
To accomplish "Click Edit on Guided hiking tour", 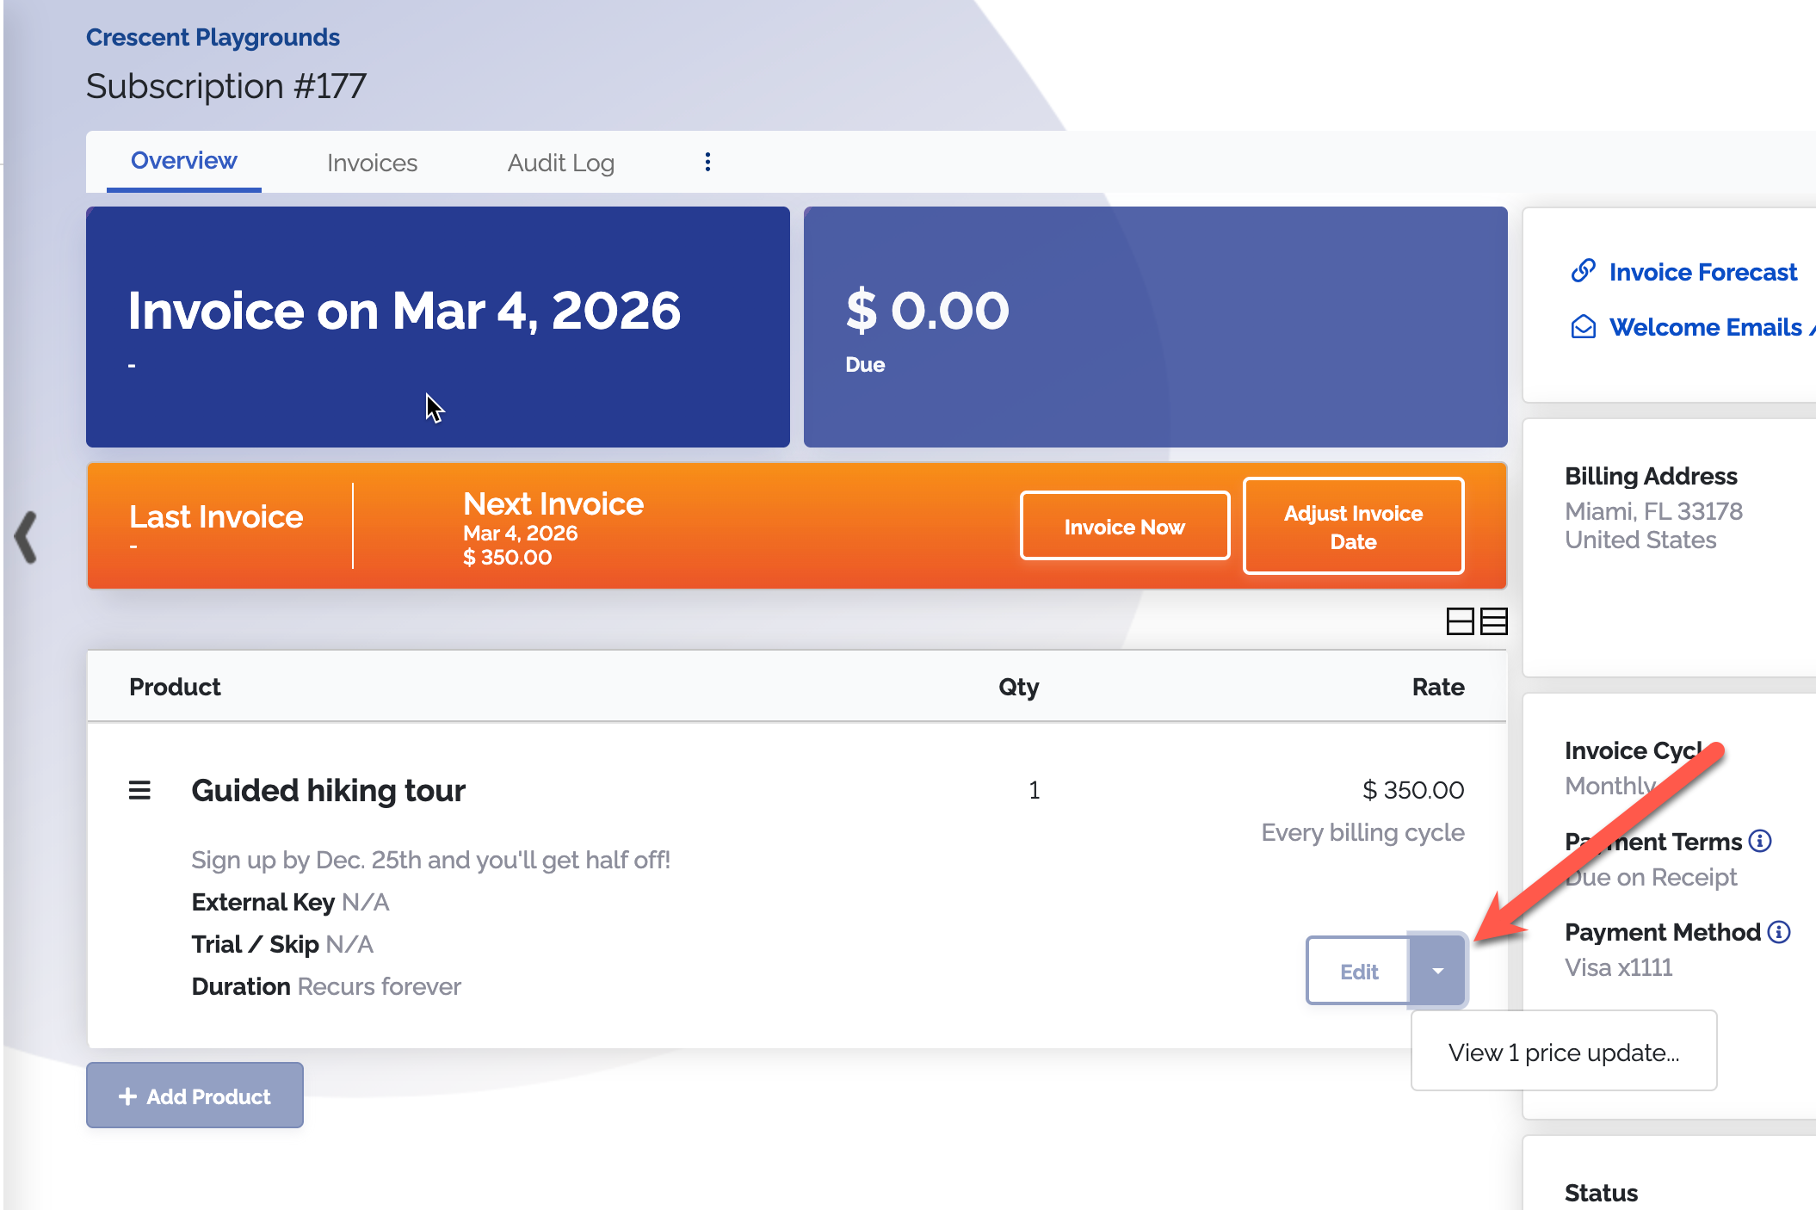I will point(1358,971).
